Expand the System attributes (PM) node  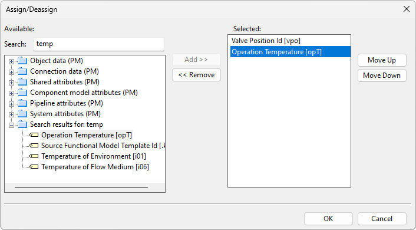(x=11, y=115)
